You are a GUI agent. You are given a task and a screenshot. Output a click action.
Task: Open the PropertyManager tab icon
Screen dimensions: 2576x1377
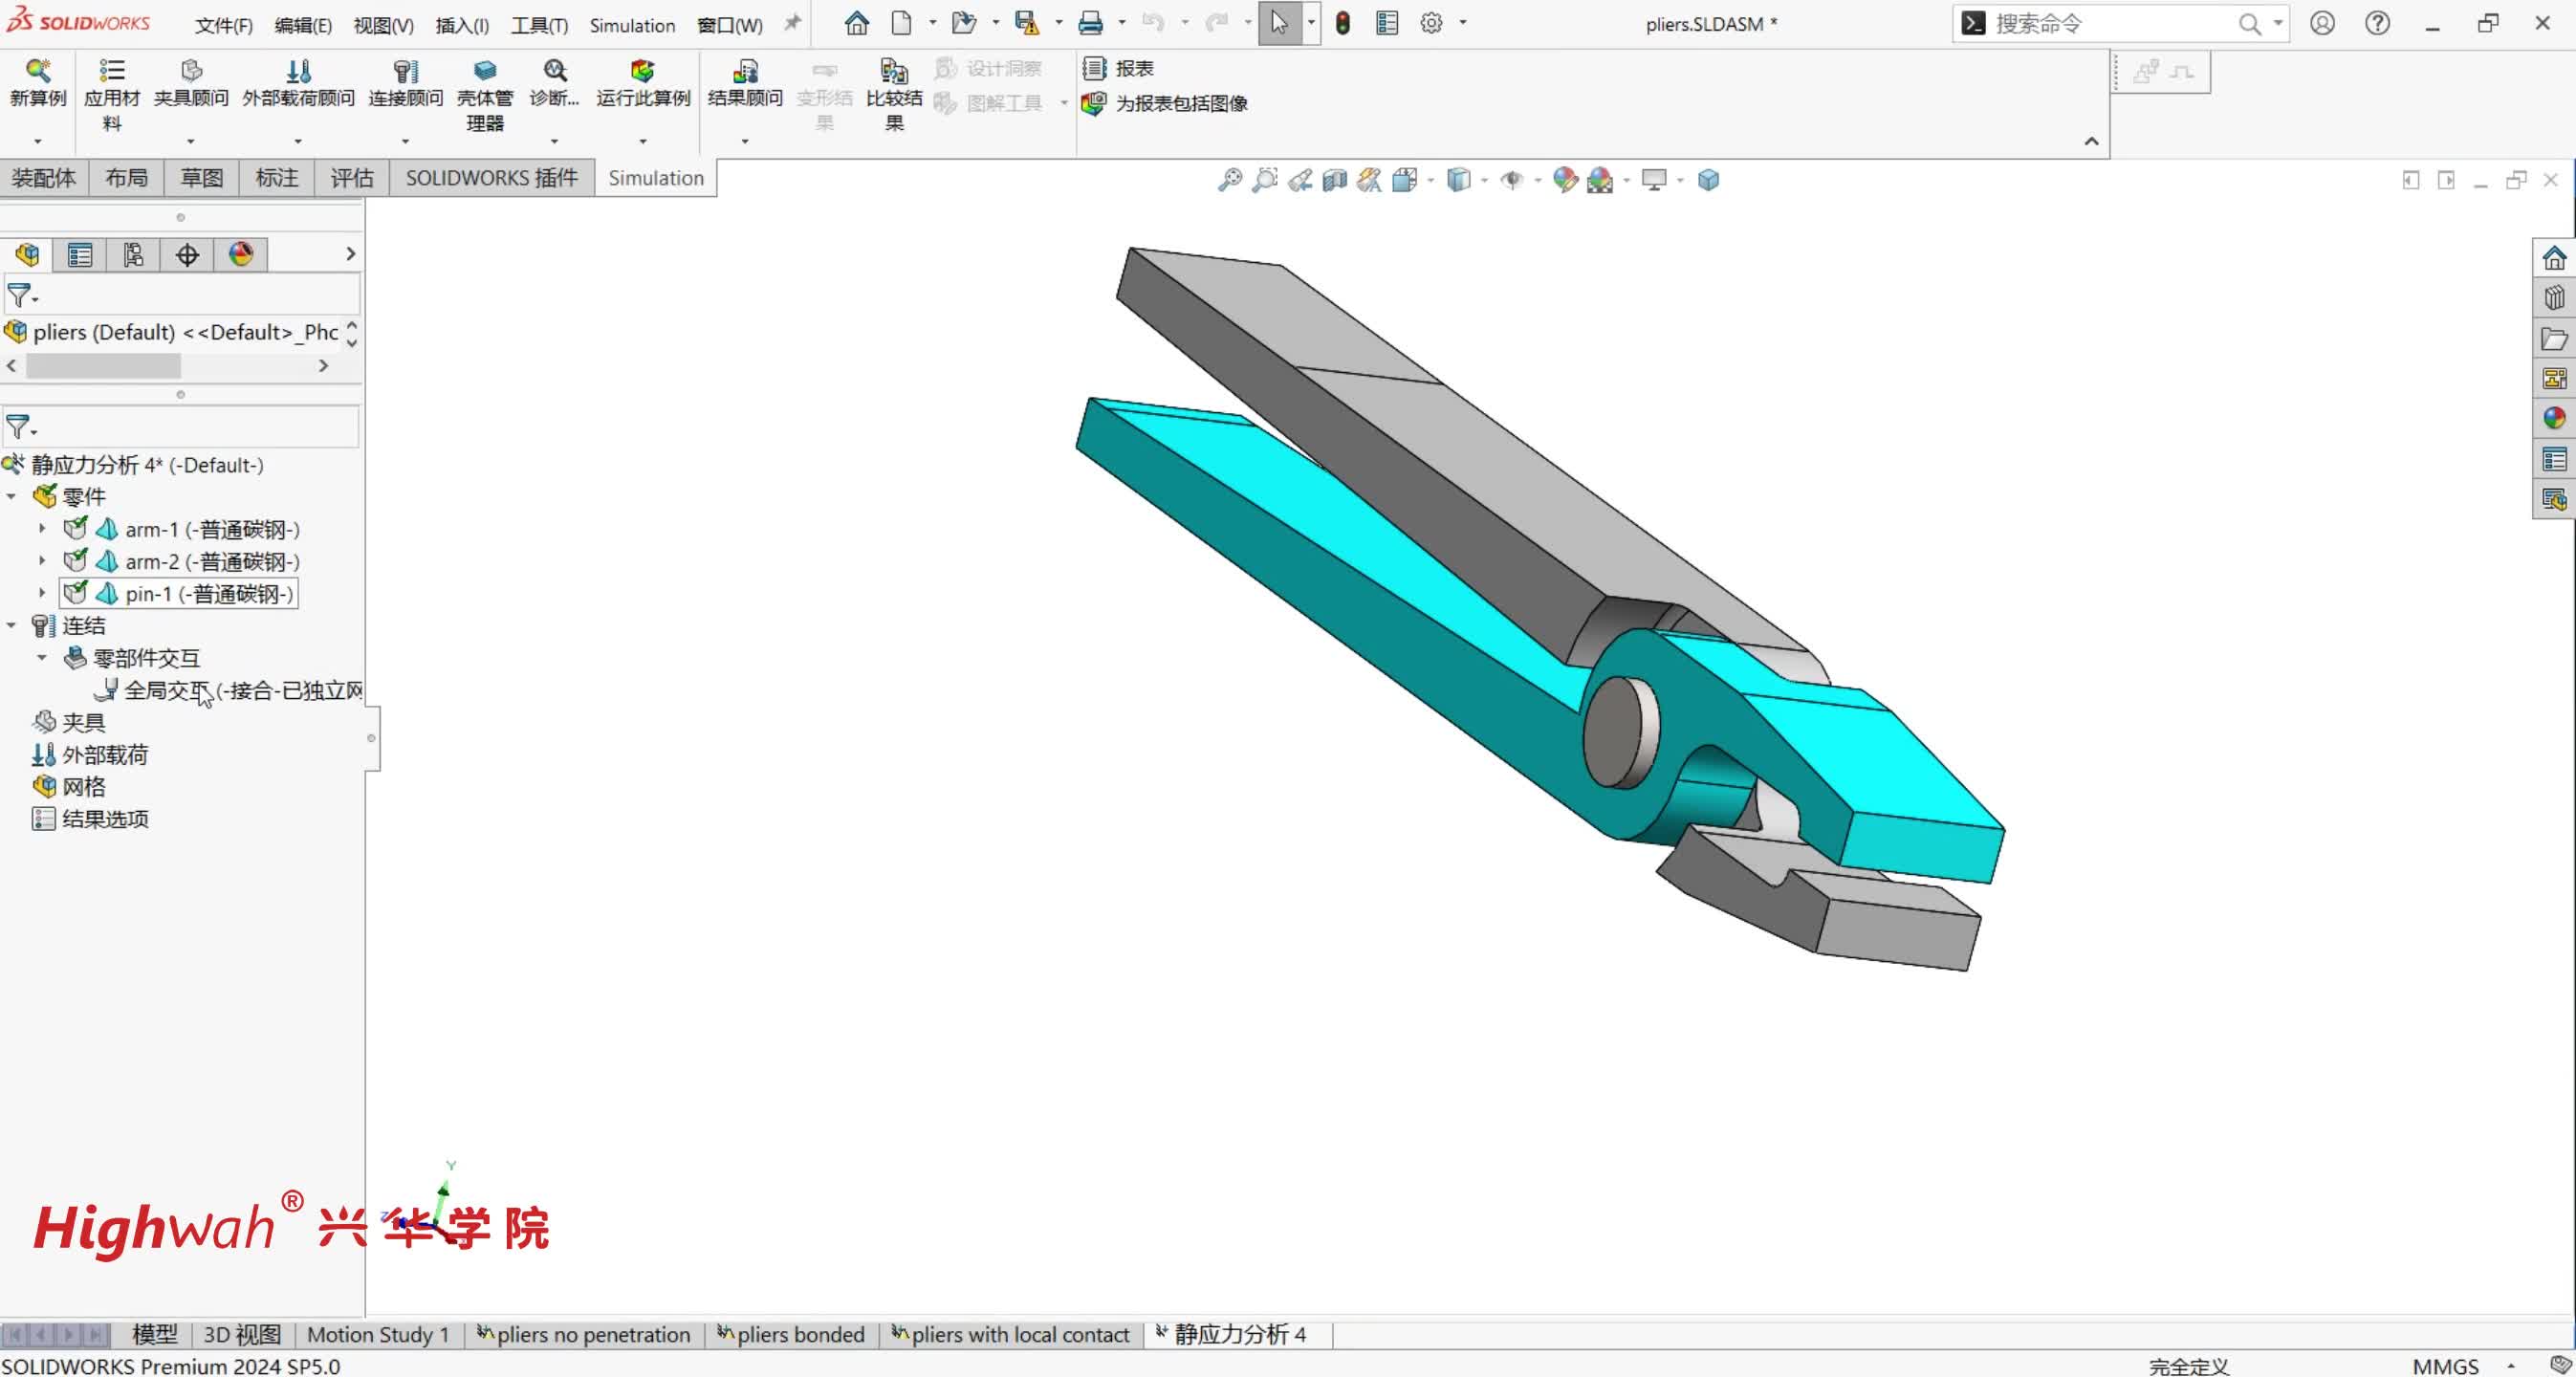[80, 254]
